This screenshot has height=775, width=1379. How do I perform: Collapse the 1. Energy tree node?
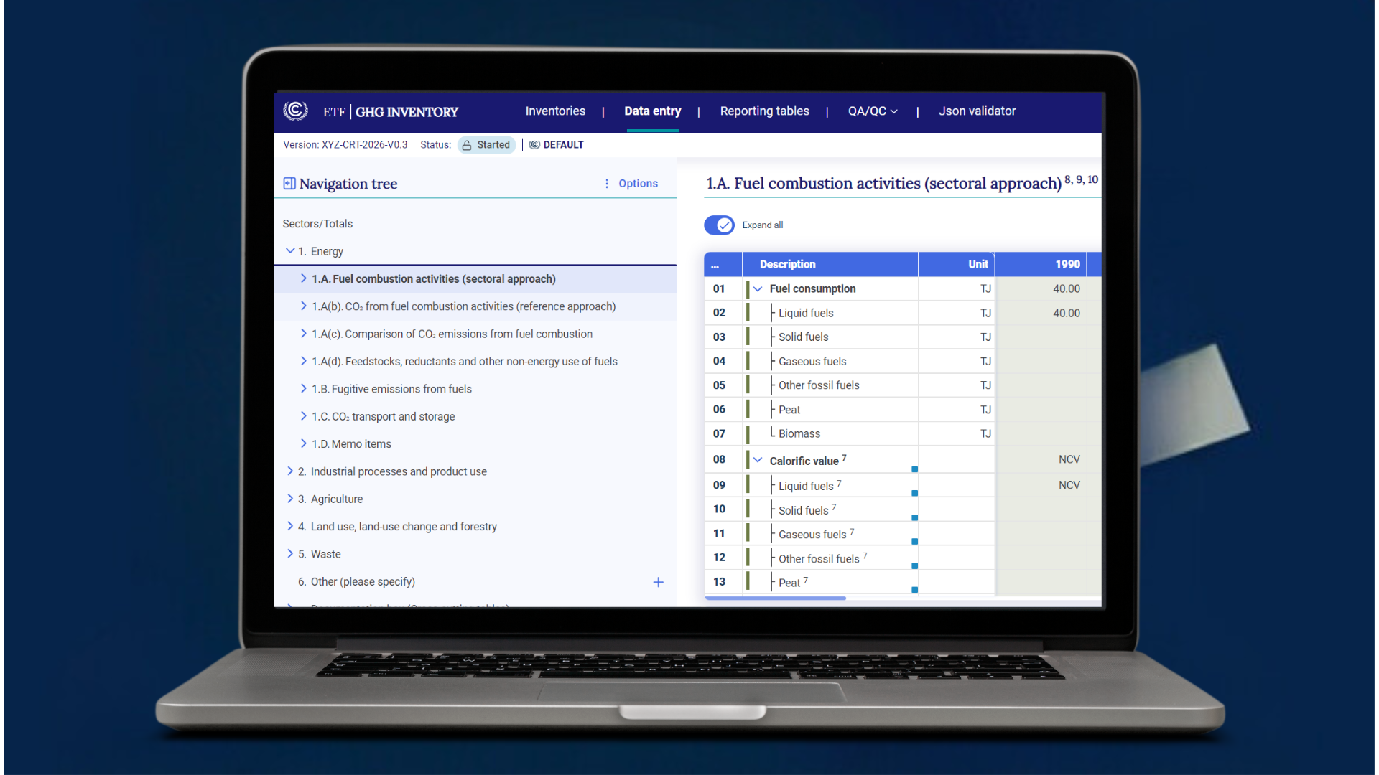click(290, 250)
